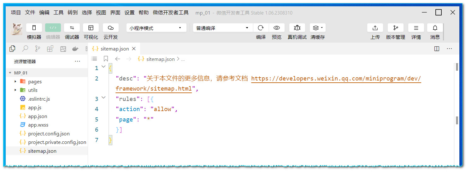Open the extensions blocks icon in sidebar
466x172 pixels.
[50, 49]
